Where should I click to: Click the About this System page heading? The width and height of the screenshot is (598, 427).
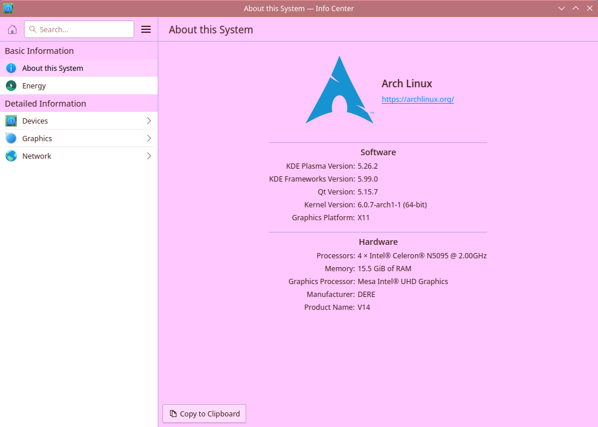[x=211, y=30]
